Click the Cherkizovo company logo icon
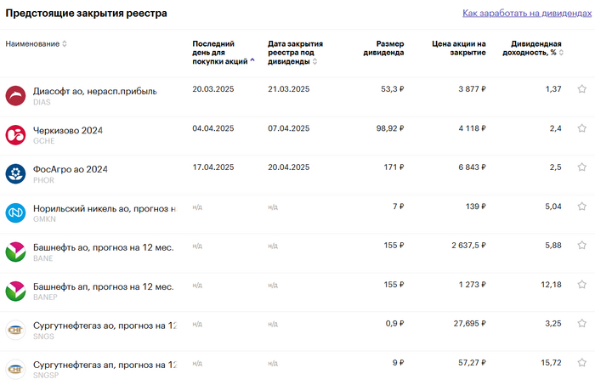This screenshot has height=385, width=595. 15,135
